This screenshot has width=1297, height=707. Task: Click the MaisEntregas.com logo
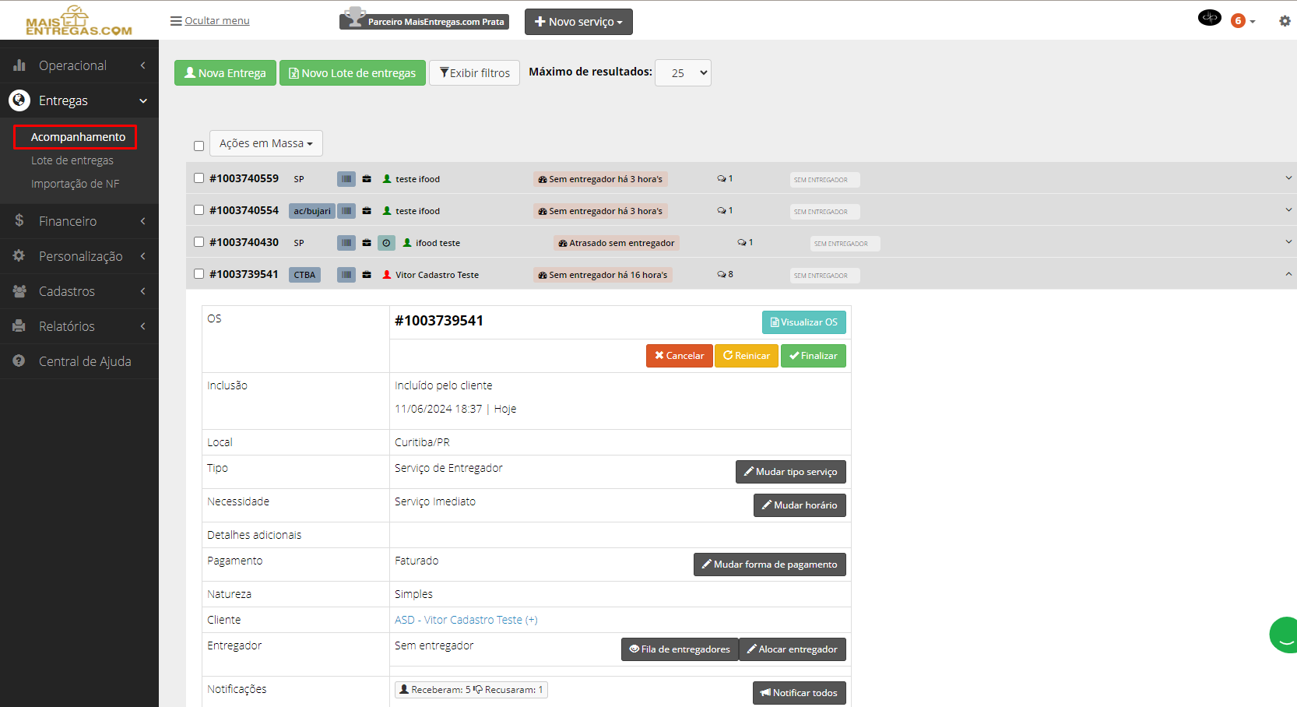click(x=79, y=20)
